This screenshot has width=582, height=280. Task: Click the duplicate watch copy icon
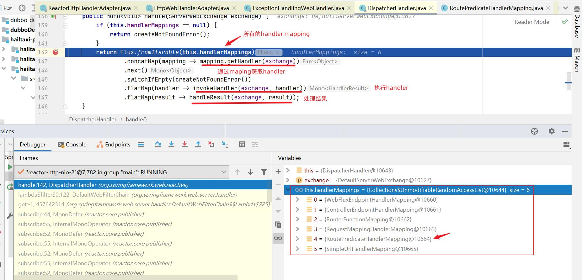click(x=278, y=225)
